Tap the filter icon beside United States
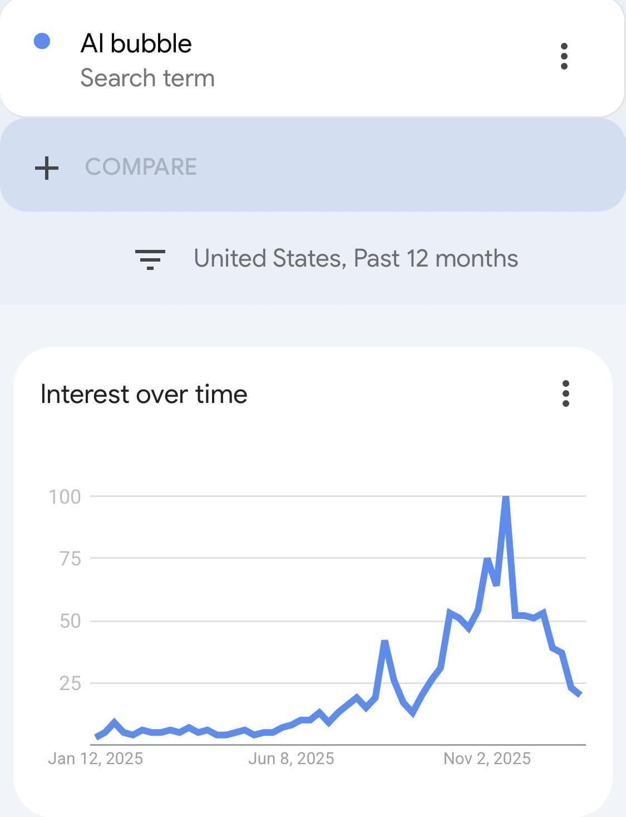This screenshot has width=626, height=817. tap(150, 259)
